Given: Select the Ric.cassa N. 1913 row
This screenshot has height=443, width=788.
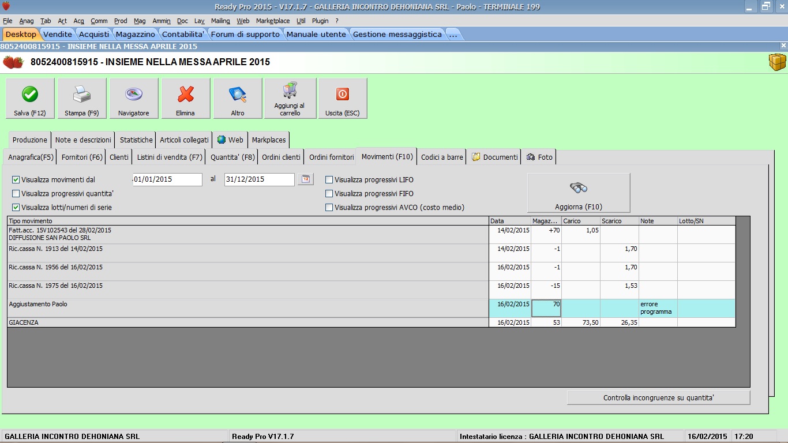Looking at the screenshot, I should (x=372, y=253).
